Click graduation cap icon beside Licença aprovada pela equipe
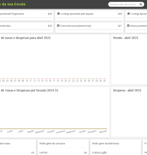 point(58,14)
